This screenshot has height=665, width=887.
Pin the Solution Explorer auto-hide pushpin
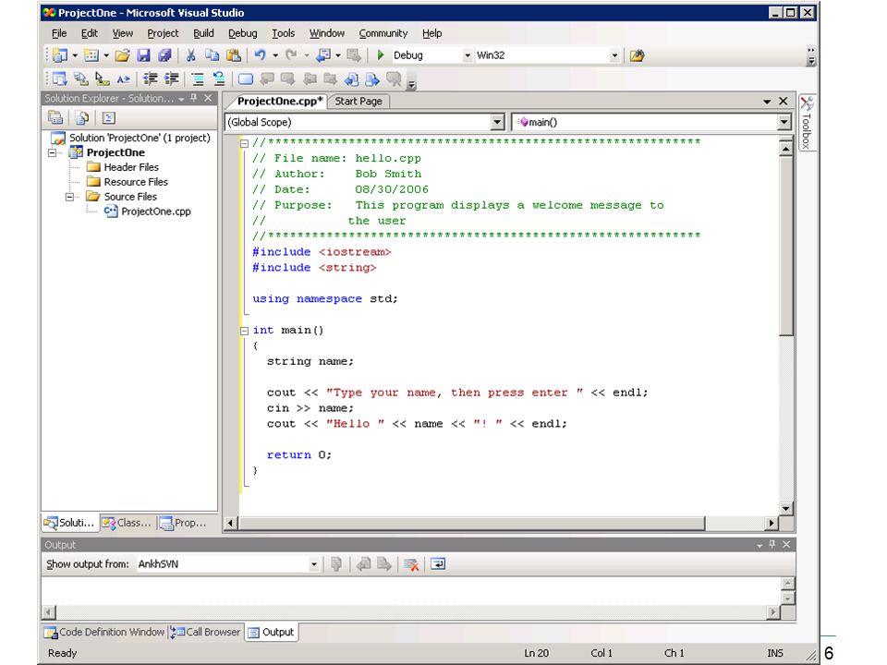193,98
